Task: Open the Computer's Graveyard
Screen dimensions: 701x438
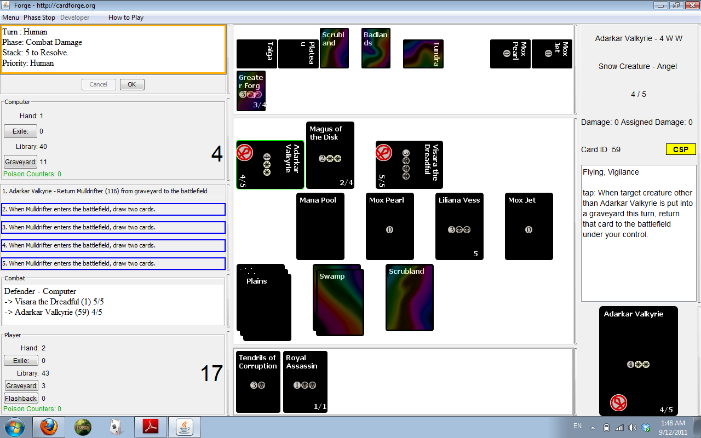Action: 20,162
